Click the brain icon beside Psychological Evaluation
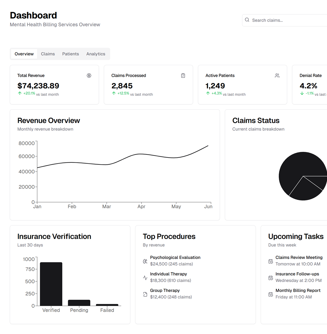The width and height of the screenshot is (327, 334). 145,261
